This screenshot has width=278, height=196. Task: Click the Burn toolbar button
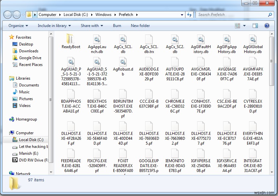coord(117,26)
